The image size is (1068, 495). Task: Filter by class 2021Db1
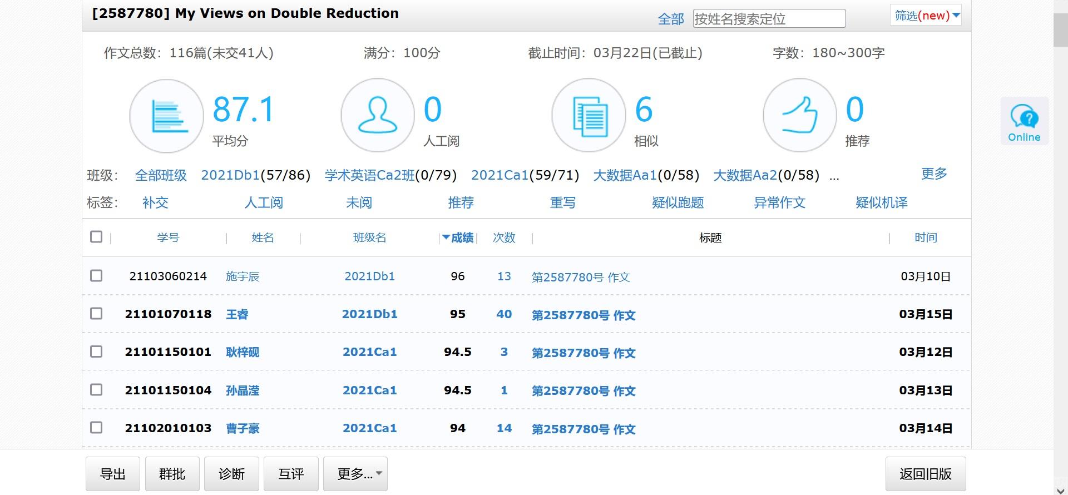coord(230,175)
